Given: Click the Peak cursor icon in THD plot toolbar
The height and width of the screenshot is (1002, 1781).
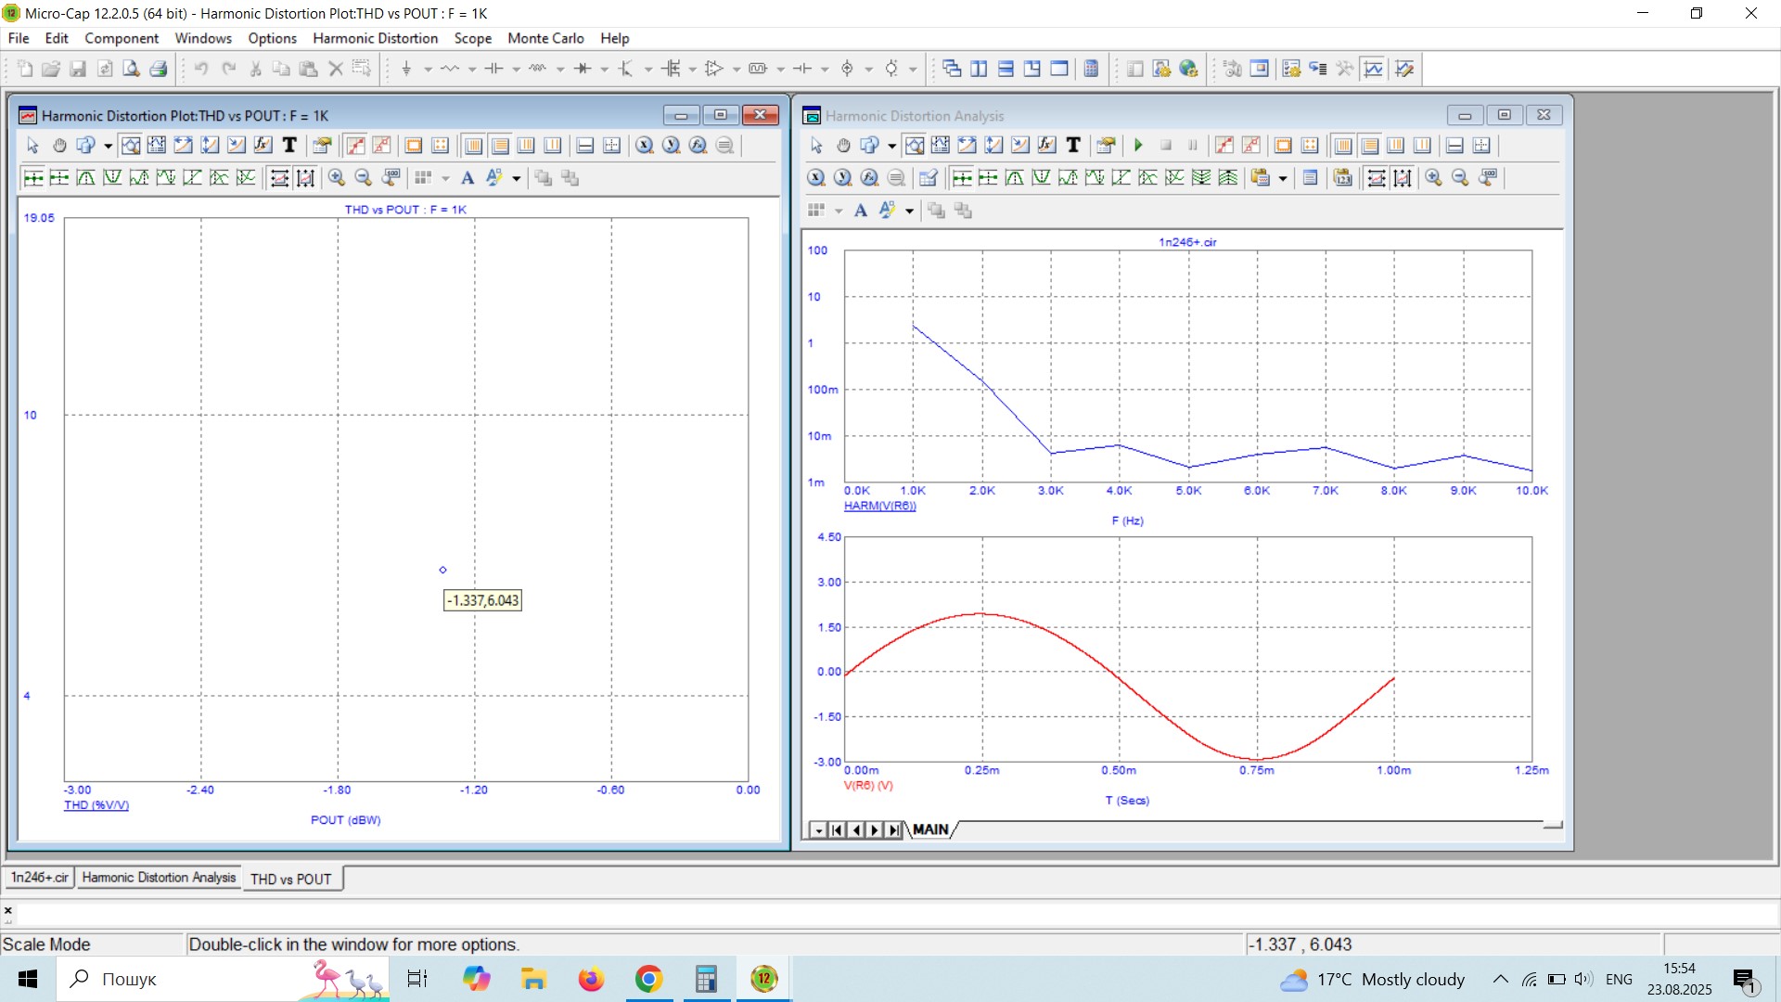Looking at the screenshot, I should (x=85, y=178).
